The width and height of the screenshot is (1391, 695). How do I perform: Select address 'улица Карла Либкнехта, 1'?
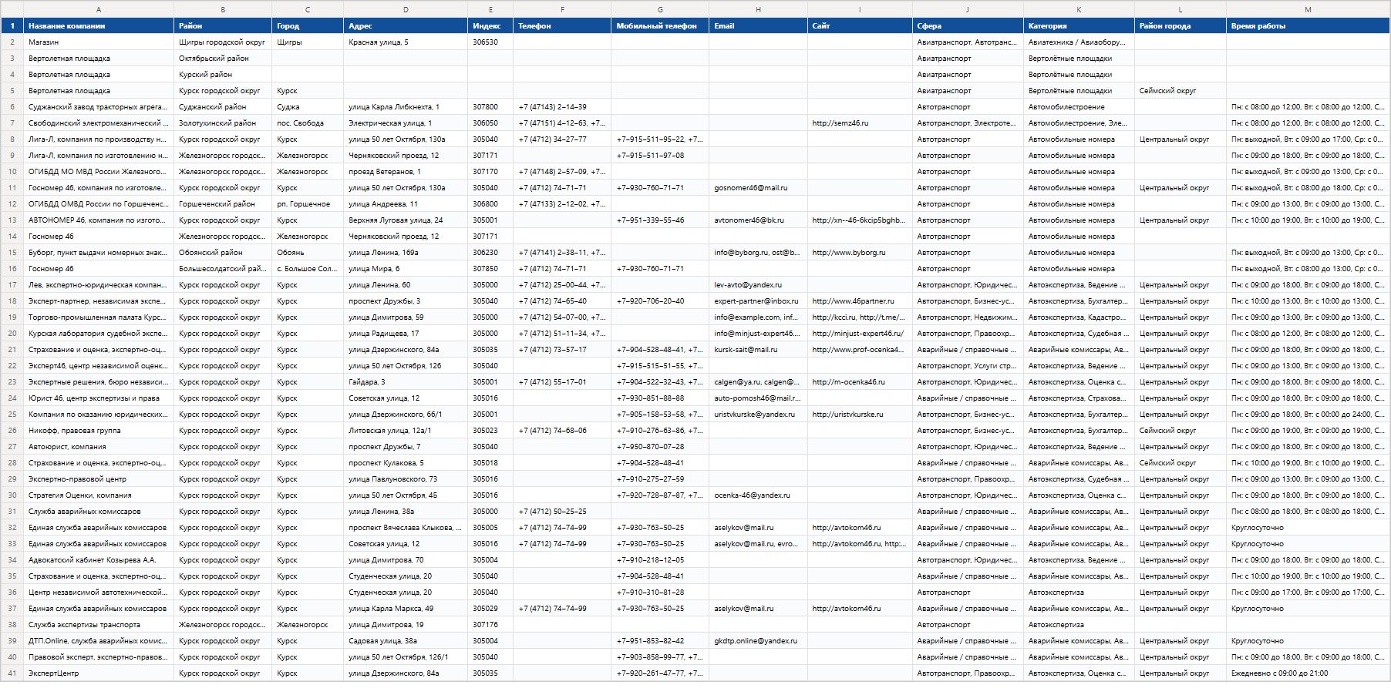(406, 107)
